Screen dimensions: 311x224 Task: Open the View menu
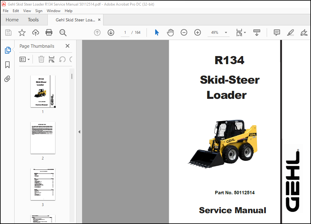(27, 11)
